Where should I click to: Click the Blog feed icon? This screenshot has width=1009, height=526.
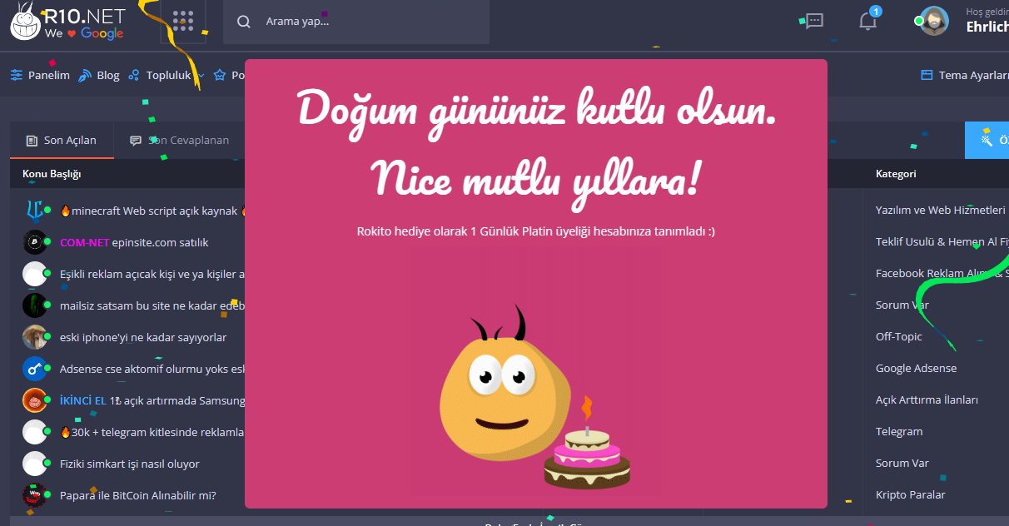85,75
